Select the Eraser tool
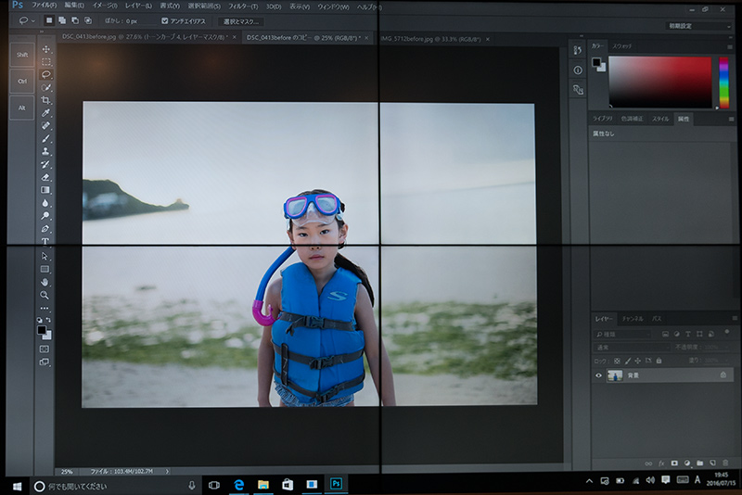The image size is (742, 495). tap(45, 177)
